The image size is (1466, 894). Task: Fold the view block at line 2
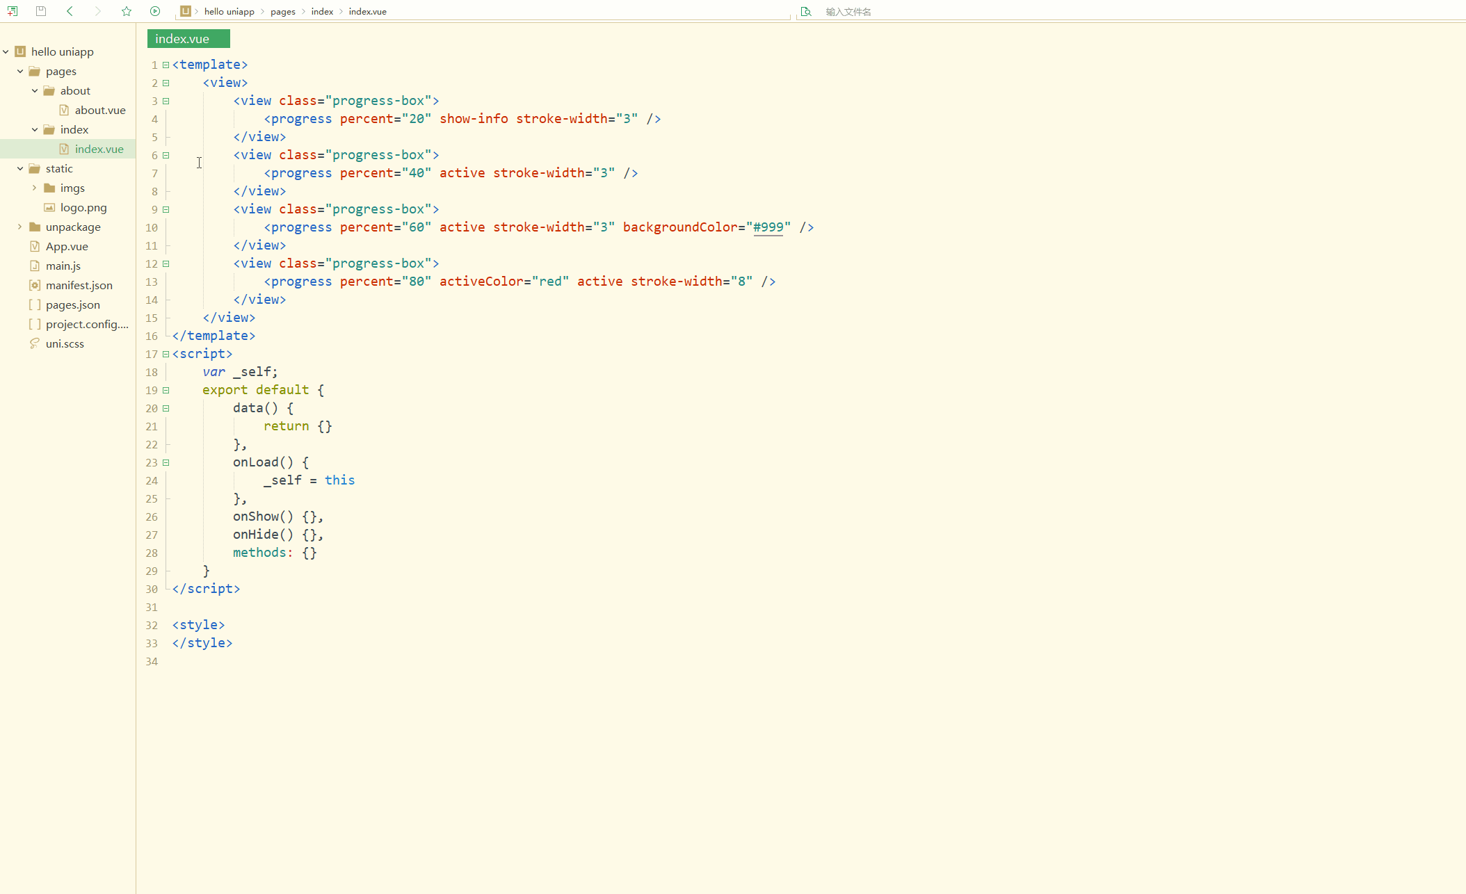166,83
